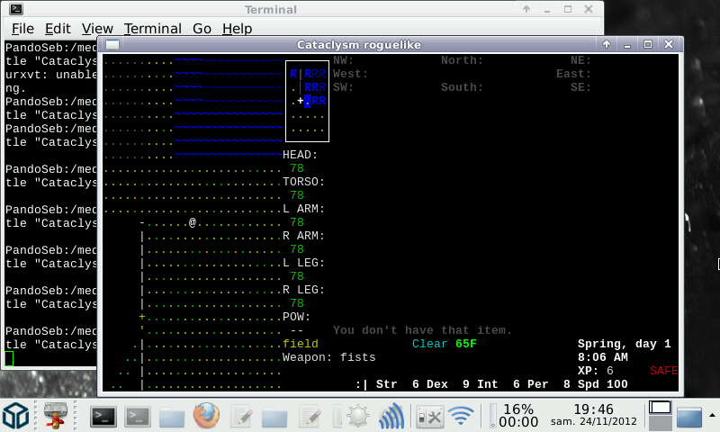This screenshot has width=720, height=432.
Task: Open the Help menu in Terminal
Action: point(237,29)
